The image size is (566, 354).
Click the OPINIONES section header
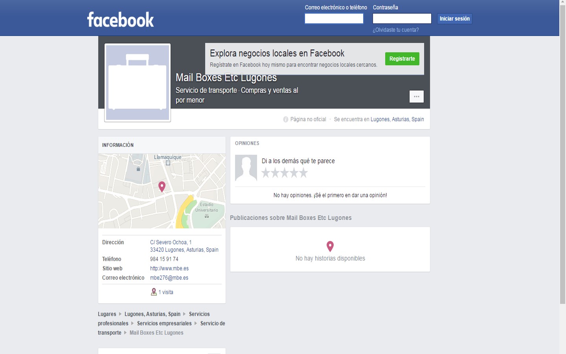pyautogui.click(x=247, y=143)
